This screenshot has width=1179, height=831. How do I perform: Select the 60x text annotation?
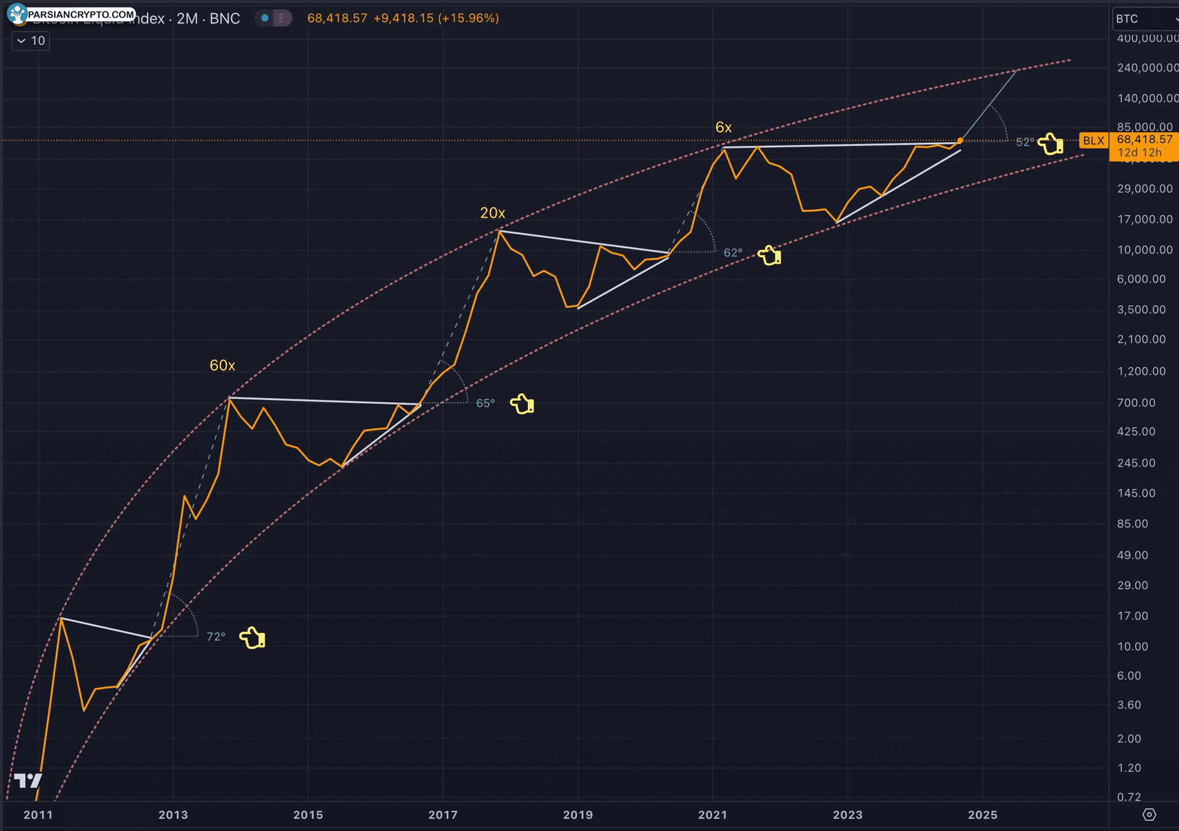(222, 365)
